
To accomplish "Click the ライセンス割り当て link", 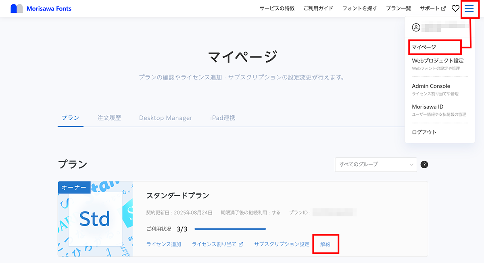I will [217, 244].
